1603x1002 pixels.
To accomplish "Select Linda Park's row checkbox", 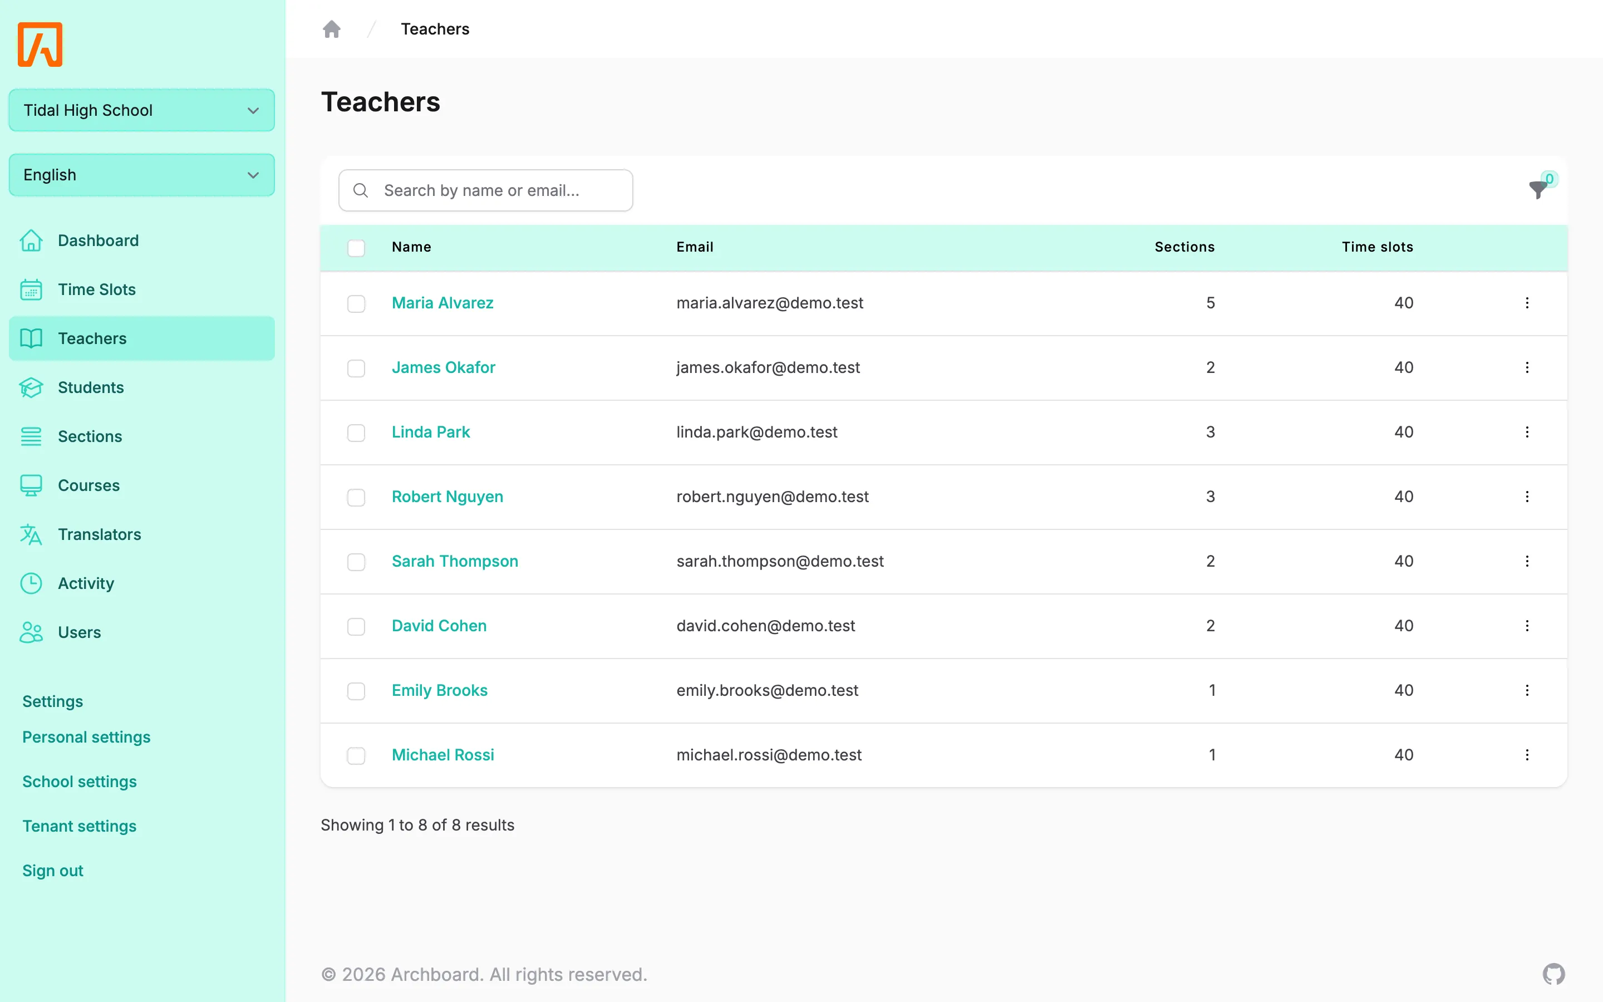I will point(356,433).
